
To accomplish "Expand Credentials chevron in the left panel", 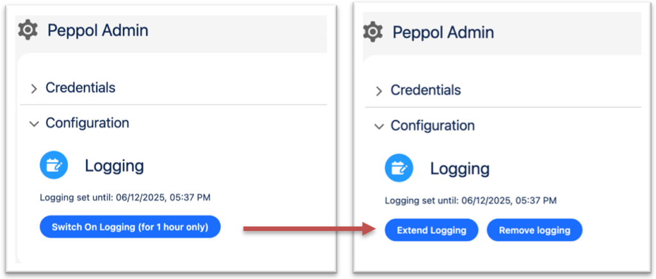I will 34,89.
